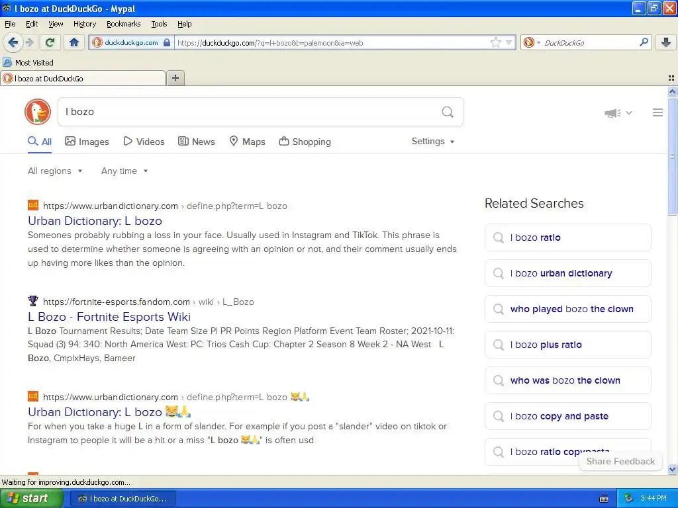This screenshot has height=508, width=678.
Task: Search related l bozo urban dictionary
Action: pos(567,273)
